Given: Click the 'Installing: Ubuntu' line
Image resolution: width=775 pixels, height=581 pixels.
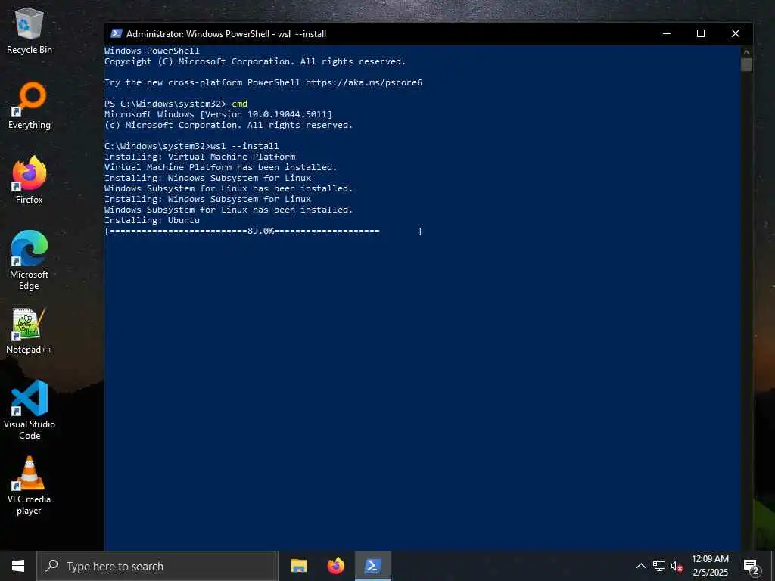Looking at the screenshot, I should tap(151, 220).
